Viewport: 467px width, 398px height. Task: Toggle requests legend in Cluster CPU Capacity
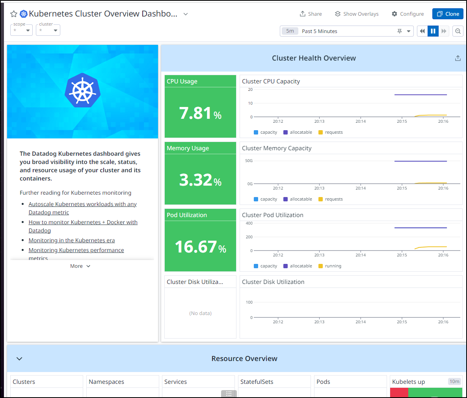click(331, 132)
